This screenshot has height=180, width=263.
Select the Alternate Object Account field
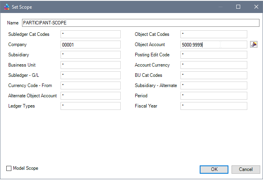click(90, 96)
